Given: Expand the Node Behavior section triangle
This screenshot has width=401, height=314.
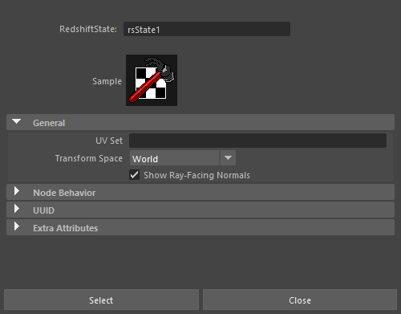Looking at the screenshot, I should (17, 191).
